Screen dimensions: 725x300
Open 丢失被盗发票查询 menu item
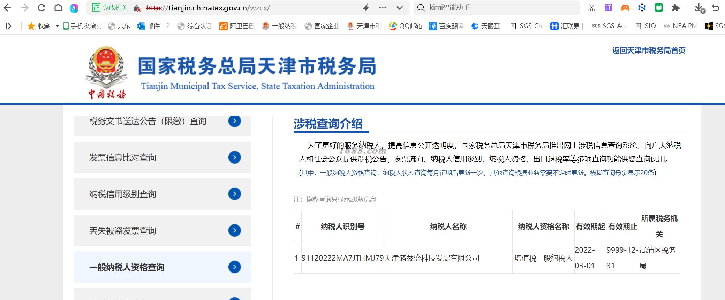(x=163, y=230)
